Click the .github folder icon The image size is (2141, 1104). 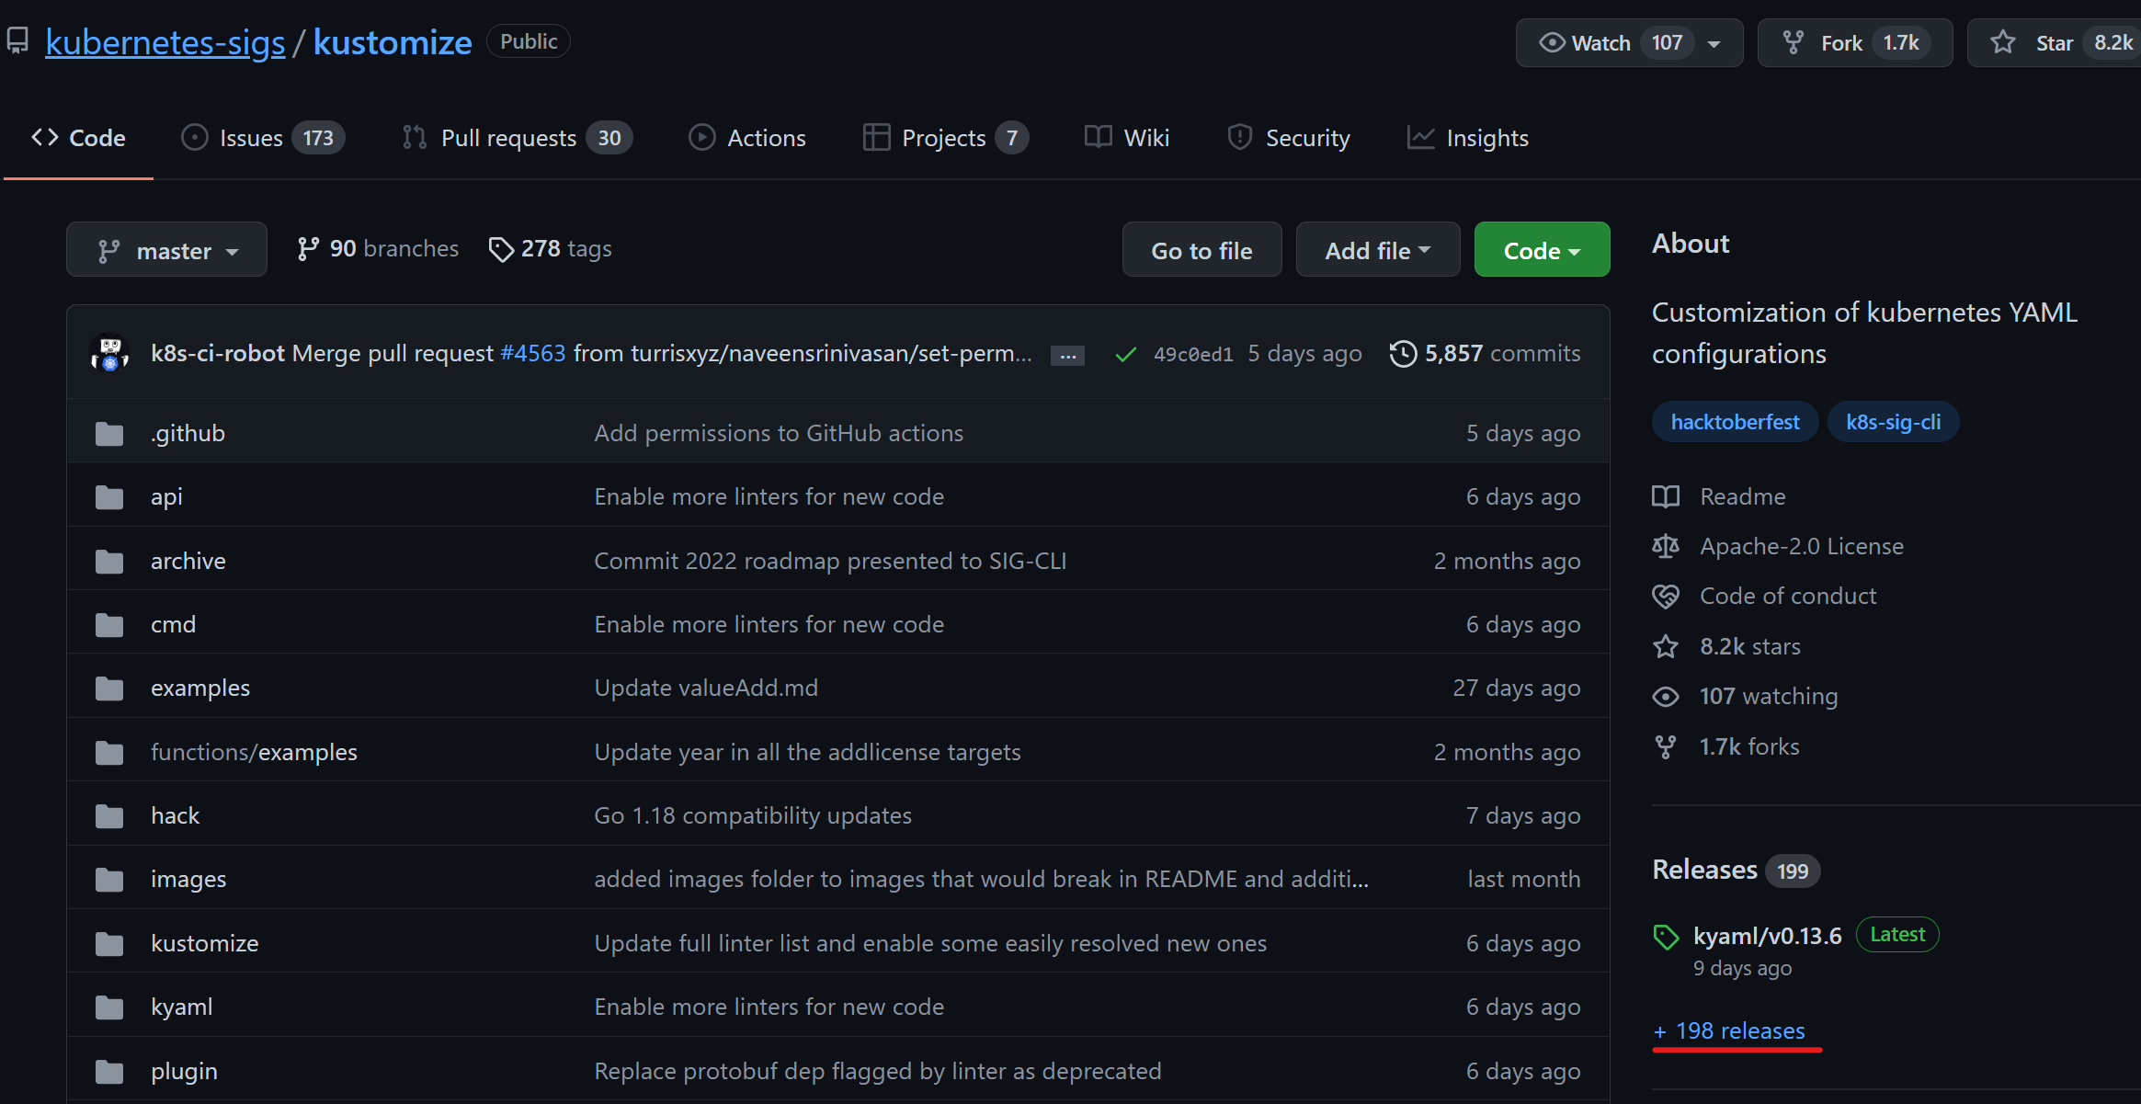(x=109, y=433)
